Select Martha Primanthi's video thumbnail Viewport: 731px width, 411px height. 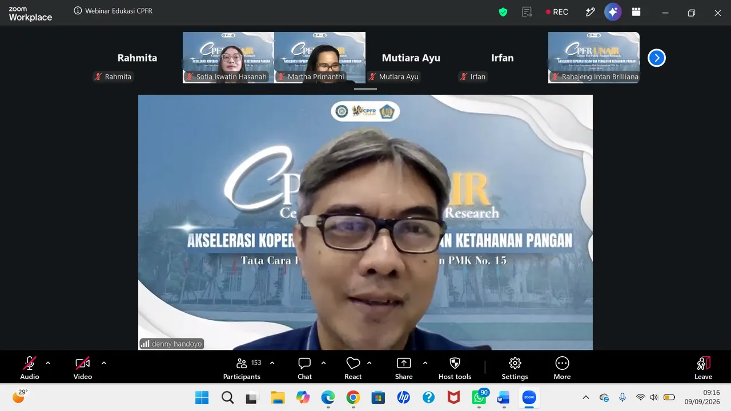coord(320,58)
